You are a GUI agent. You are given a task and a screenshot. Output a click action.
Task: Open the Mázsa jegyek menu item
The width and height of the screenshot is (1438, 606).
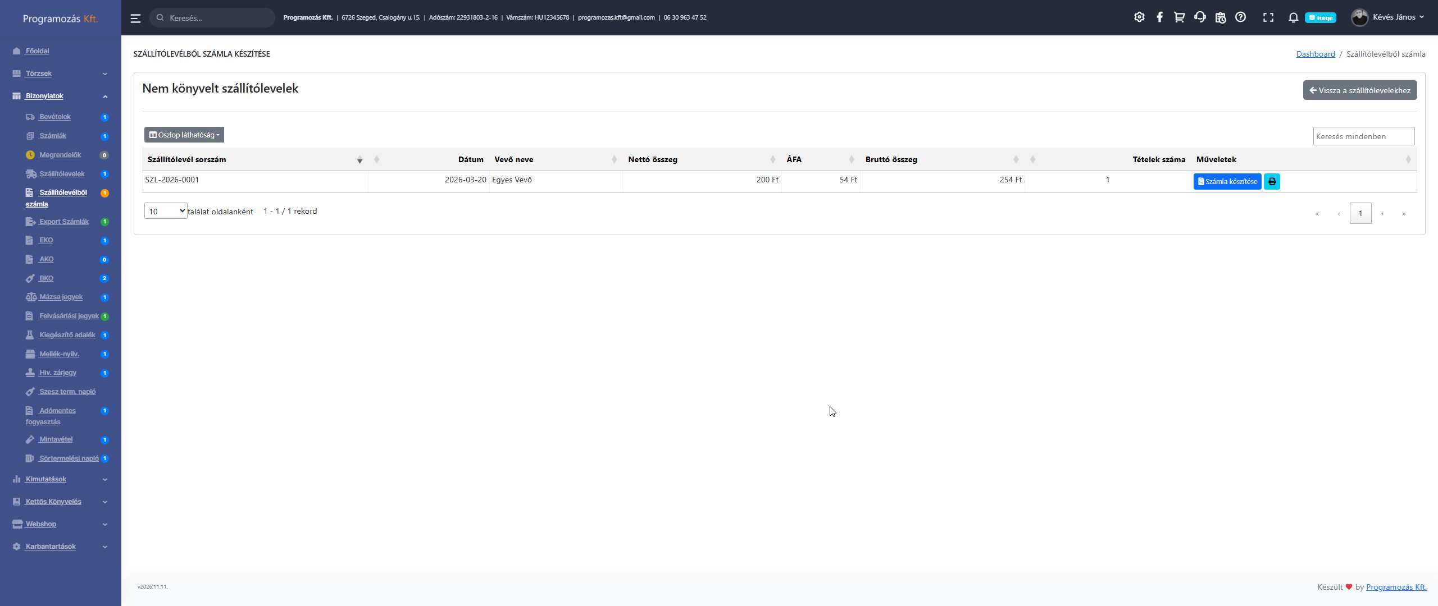[x=61, y=297]
